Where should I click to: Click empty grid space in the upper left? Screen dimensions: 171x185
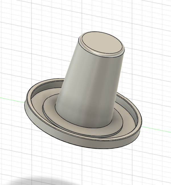[x=23, y=29]
